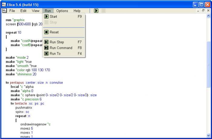Close the inner document with X

[x=208, y=11]
